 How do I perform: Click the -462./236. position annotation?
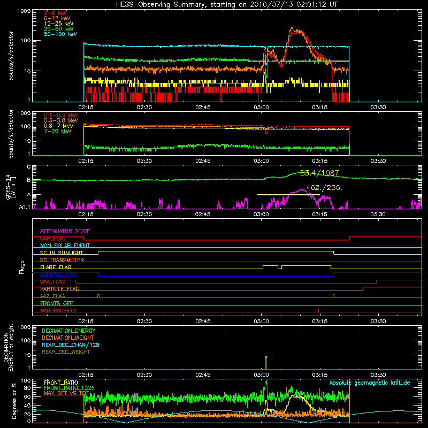coord(322,188)
